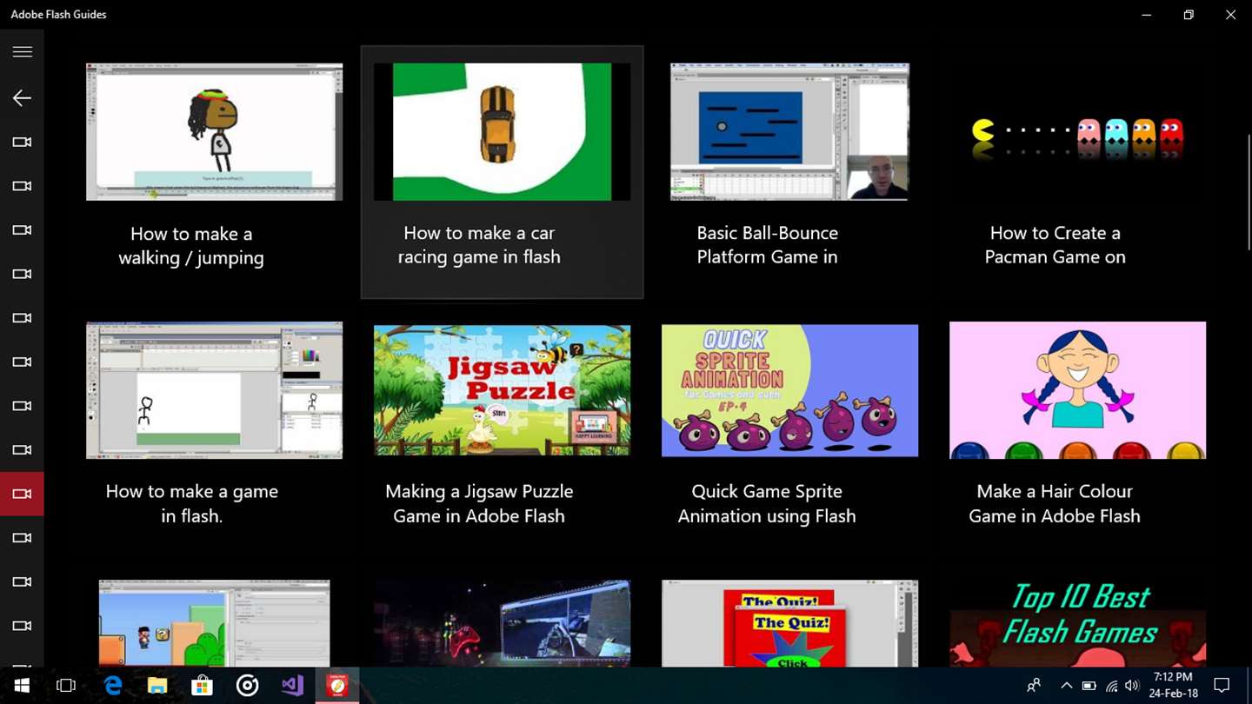Open the yellow car racing game thumbnail
The width and height of the screenshot is (1252, 704).
[x=502, y=131]
